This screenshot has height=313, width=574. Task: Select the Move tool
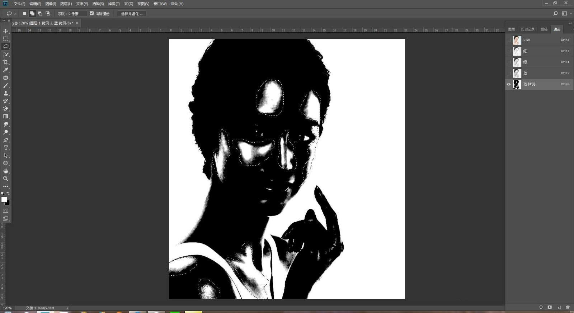point(6,31)
